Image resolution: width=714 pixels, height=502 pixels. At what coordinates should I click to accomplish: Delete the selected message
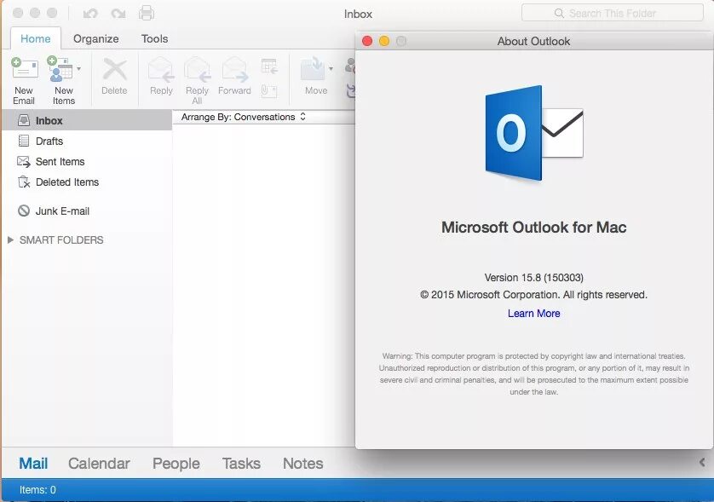coord(114,77)
